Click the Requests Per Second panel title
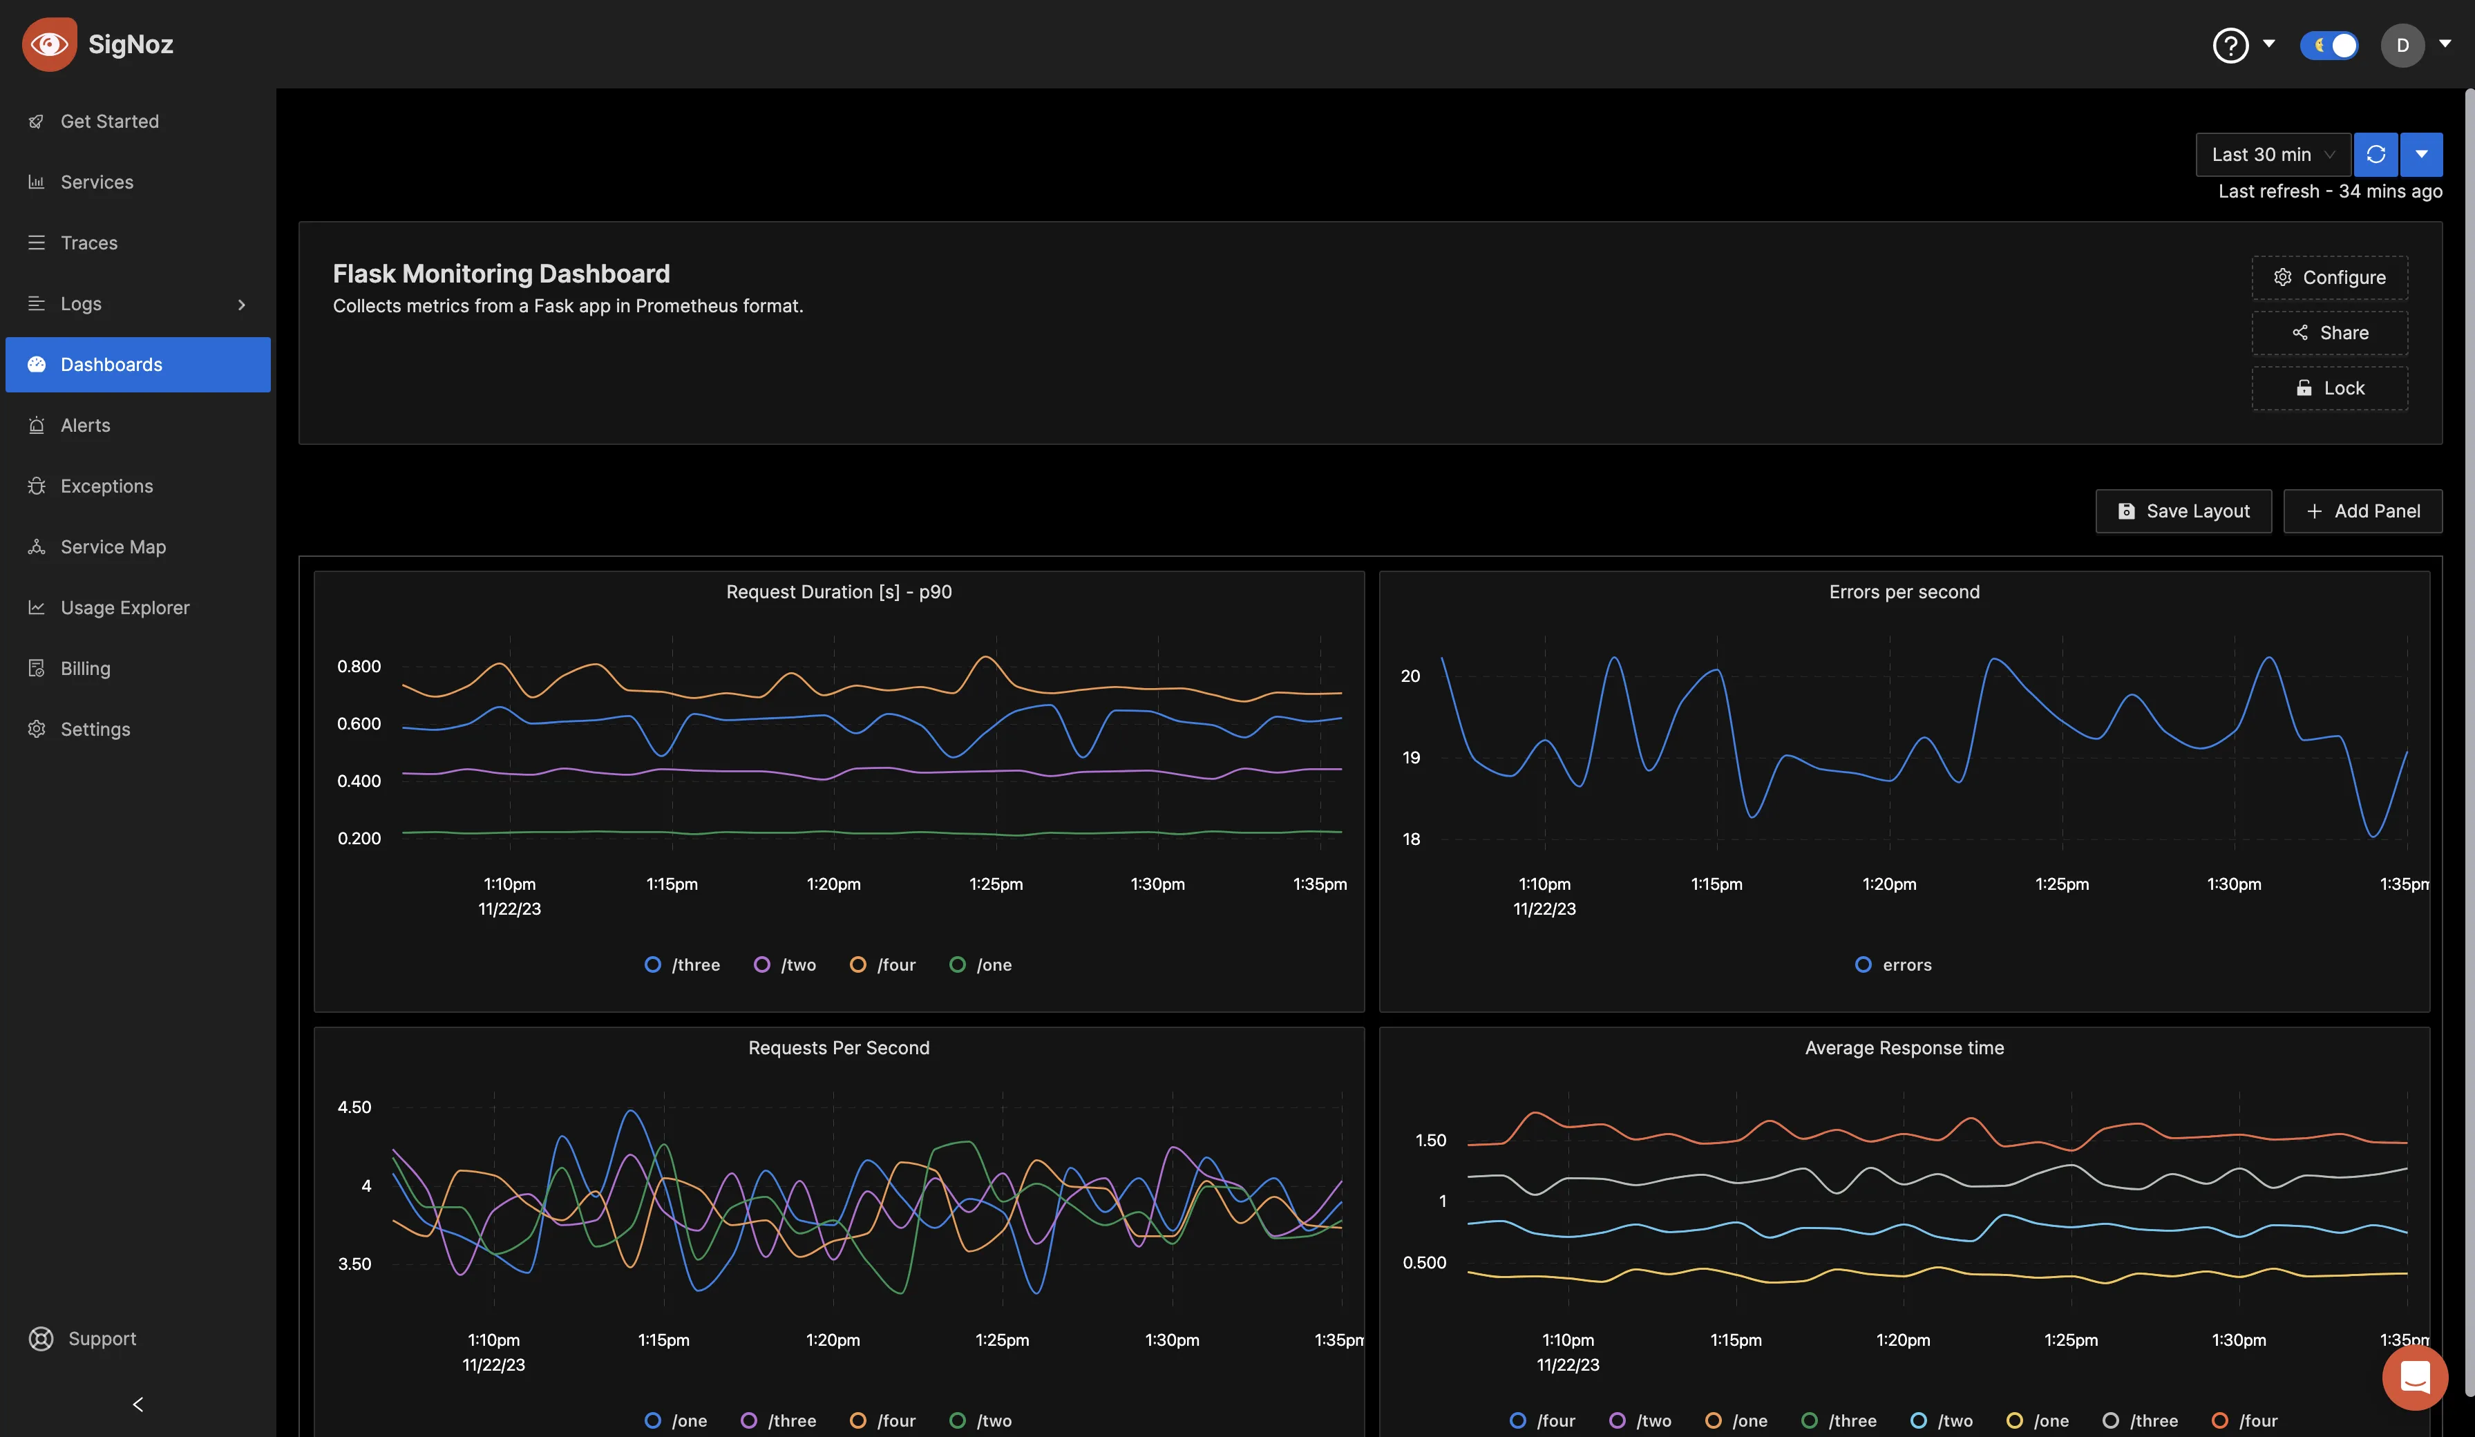Viewport: 2475px width, 1437px height. (839, 1048)
